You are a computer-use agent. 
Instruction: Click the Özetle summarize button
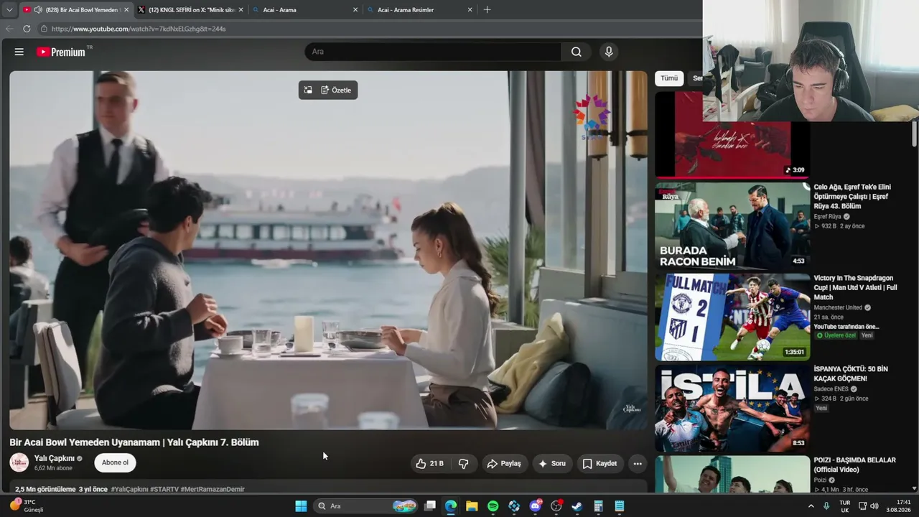click(x=336, y=90)
